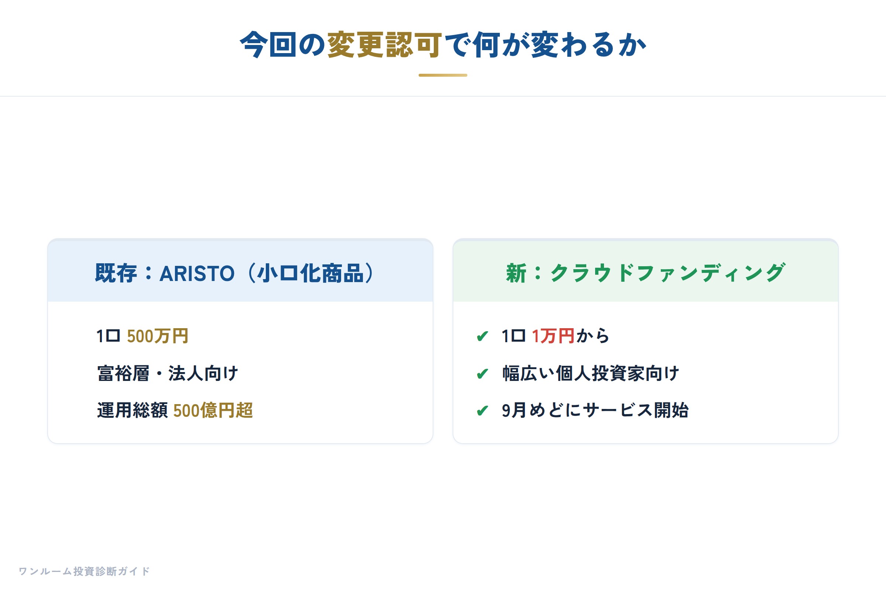Click the から text after 1万円

pyautogui.click(x=593, y=336)
